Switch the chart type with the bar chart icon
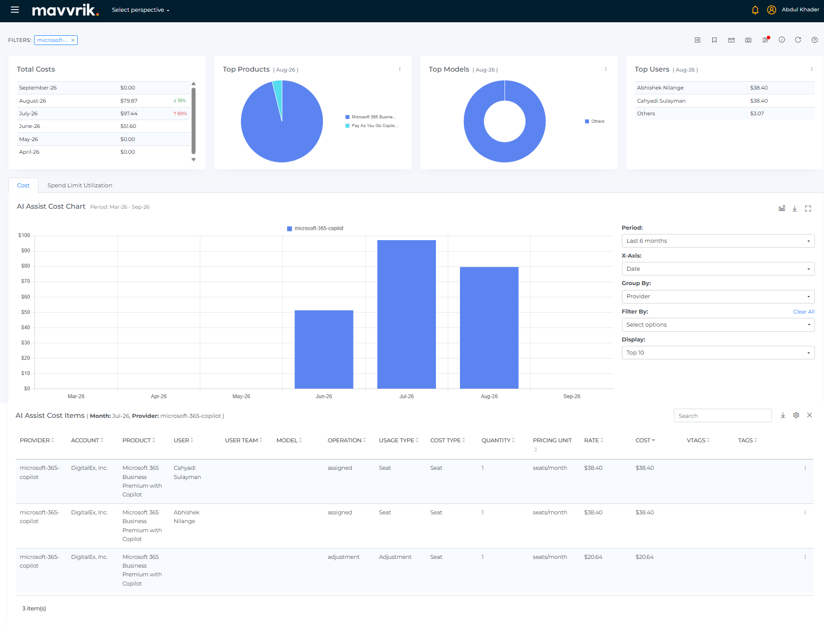The width and height of the screenshot is (824, 627). (x=782, y=208)
